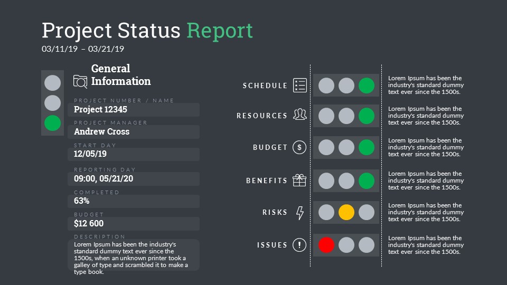Select the report date range text
Viewport: 507px width, 285px height.
pos(83,49)
